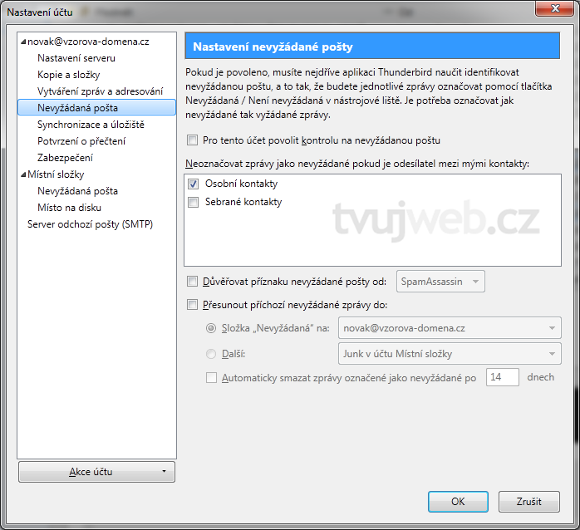
Task: Open the SpamAssassin dropdown
Action: [x=440, y=282]
